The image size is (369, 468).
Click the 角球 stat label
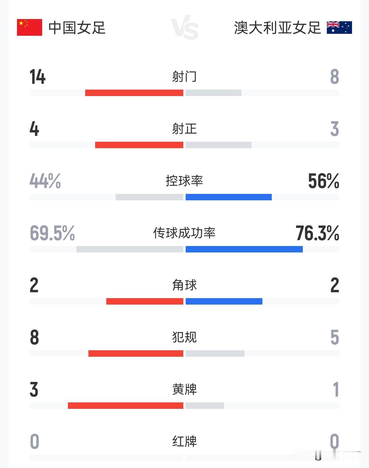click(x=184, y=285)
